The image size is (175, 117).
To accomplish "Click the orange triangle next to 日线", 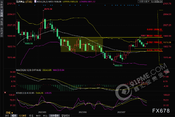I will pos(12,113).
